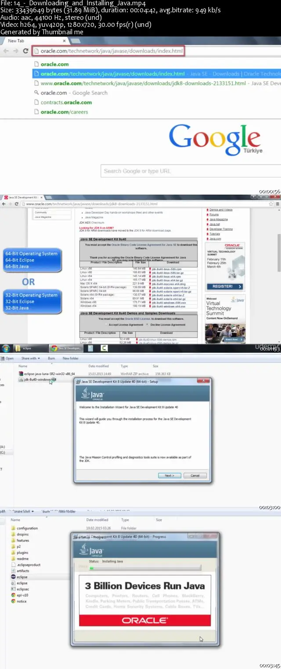
Task: Select the artifacts file
Action: point(20,571)
